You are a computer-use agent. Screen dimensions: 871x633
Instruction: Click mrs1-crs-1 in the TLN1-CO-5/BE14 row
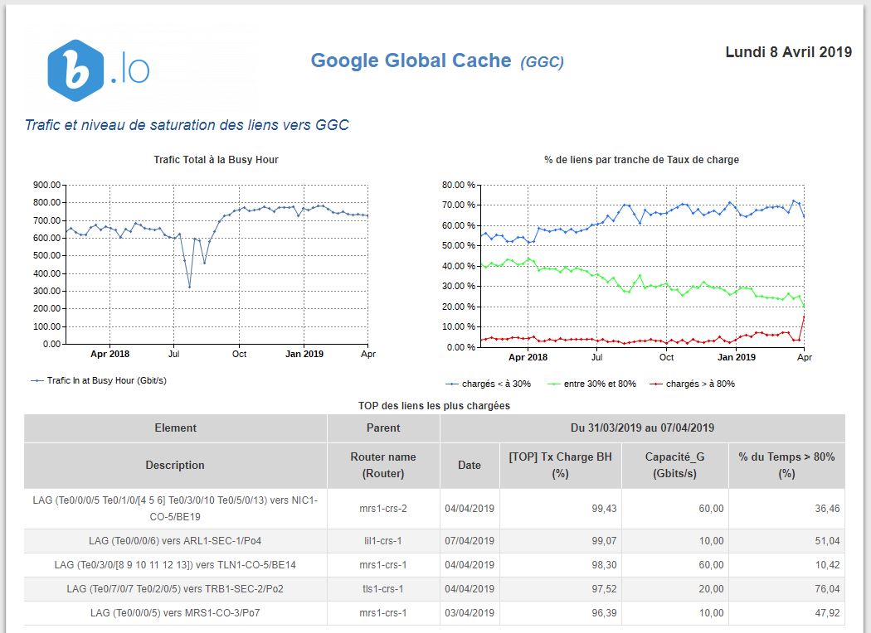click(383, 565)
